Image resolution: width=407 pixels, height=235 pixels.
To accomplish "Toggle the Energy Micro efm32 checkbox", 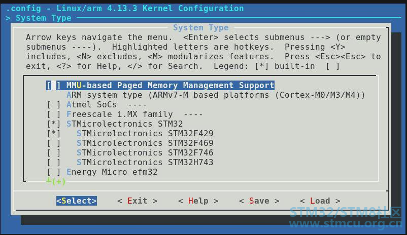I will 53,172.
